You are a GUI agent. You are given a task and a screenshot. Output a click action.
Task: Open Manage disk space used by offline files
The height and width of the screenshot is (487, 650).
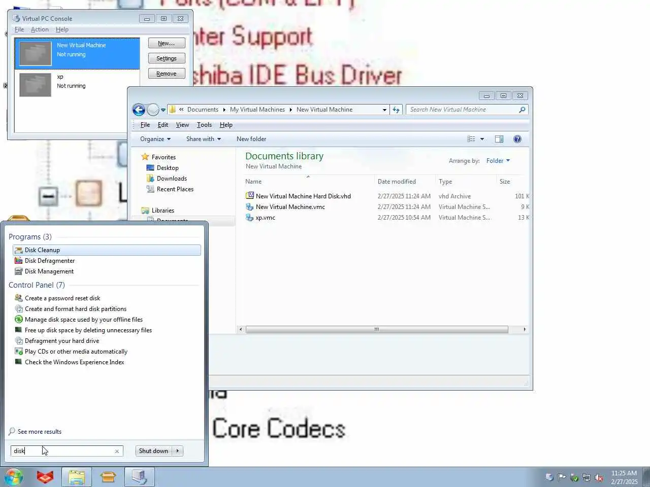click(x=84, y=320)
